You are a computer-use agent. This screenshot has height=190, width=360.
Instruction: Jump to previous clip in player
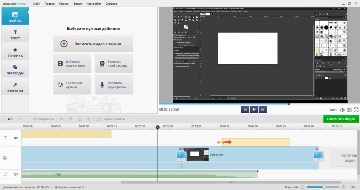tap(245, 110)
